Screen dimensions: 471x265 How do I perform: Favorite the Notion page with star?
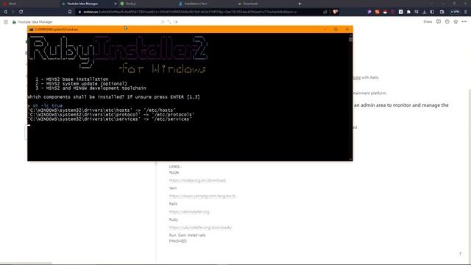[456, 21]
